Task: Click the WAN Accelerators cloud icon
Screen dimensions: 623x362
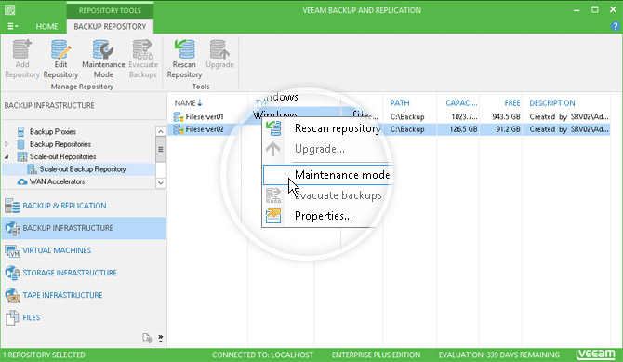Action: 22,181
